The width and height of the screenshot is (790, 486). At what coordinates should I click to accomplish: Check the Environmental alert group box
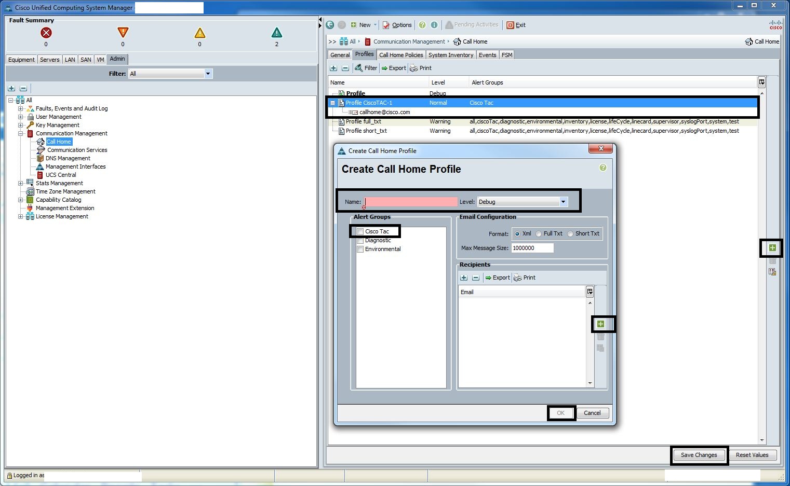(x=360, y=249)
